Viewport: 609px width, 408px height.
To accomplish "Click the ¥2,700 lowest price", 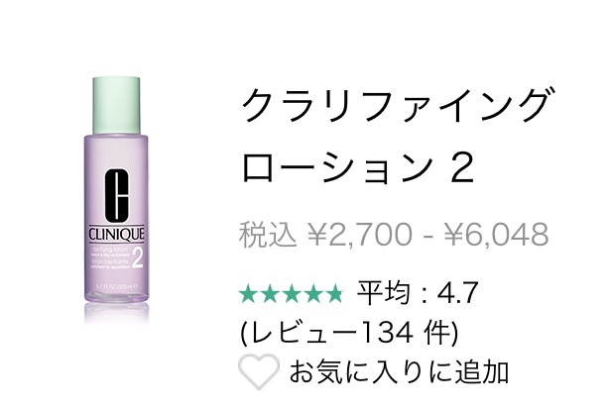I will click(x=359, y=235).
